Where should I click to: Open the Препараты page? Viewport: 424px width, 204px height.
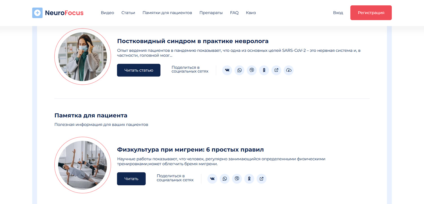point(211,13)
